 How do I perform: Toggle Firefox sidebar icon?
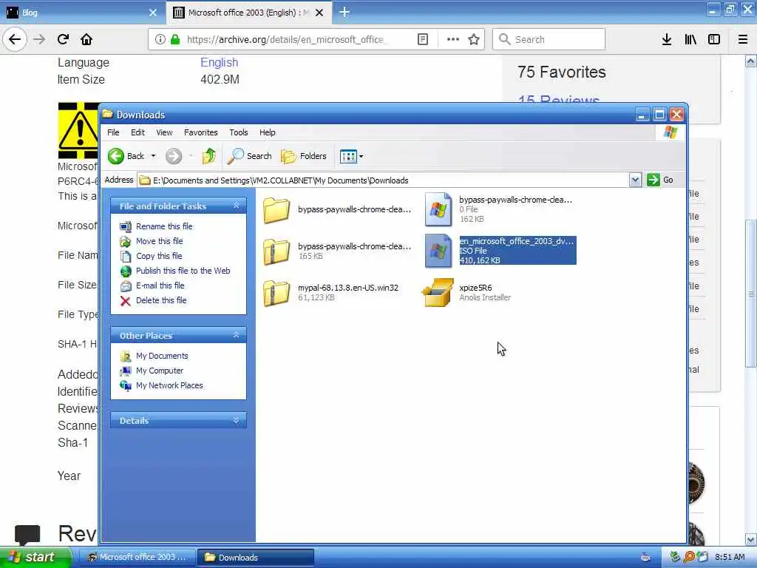click(x=714, y=39)
